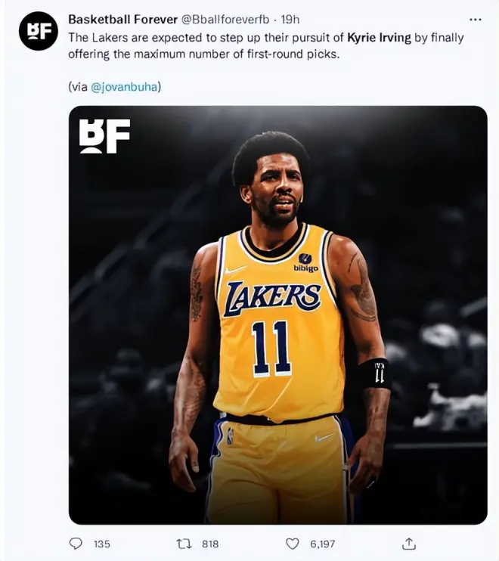Click the retweet arrows icon
This screenshot has height=561, width=499.
(x=184, y=544)
